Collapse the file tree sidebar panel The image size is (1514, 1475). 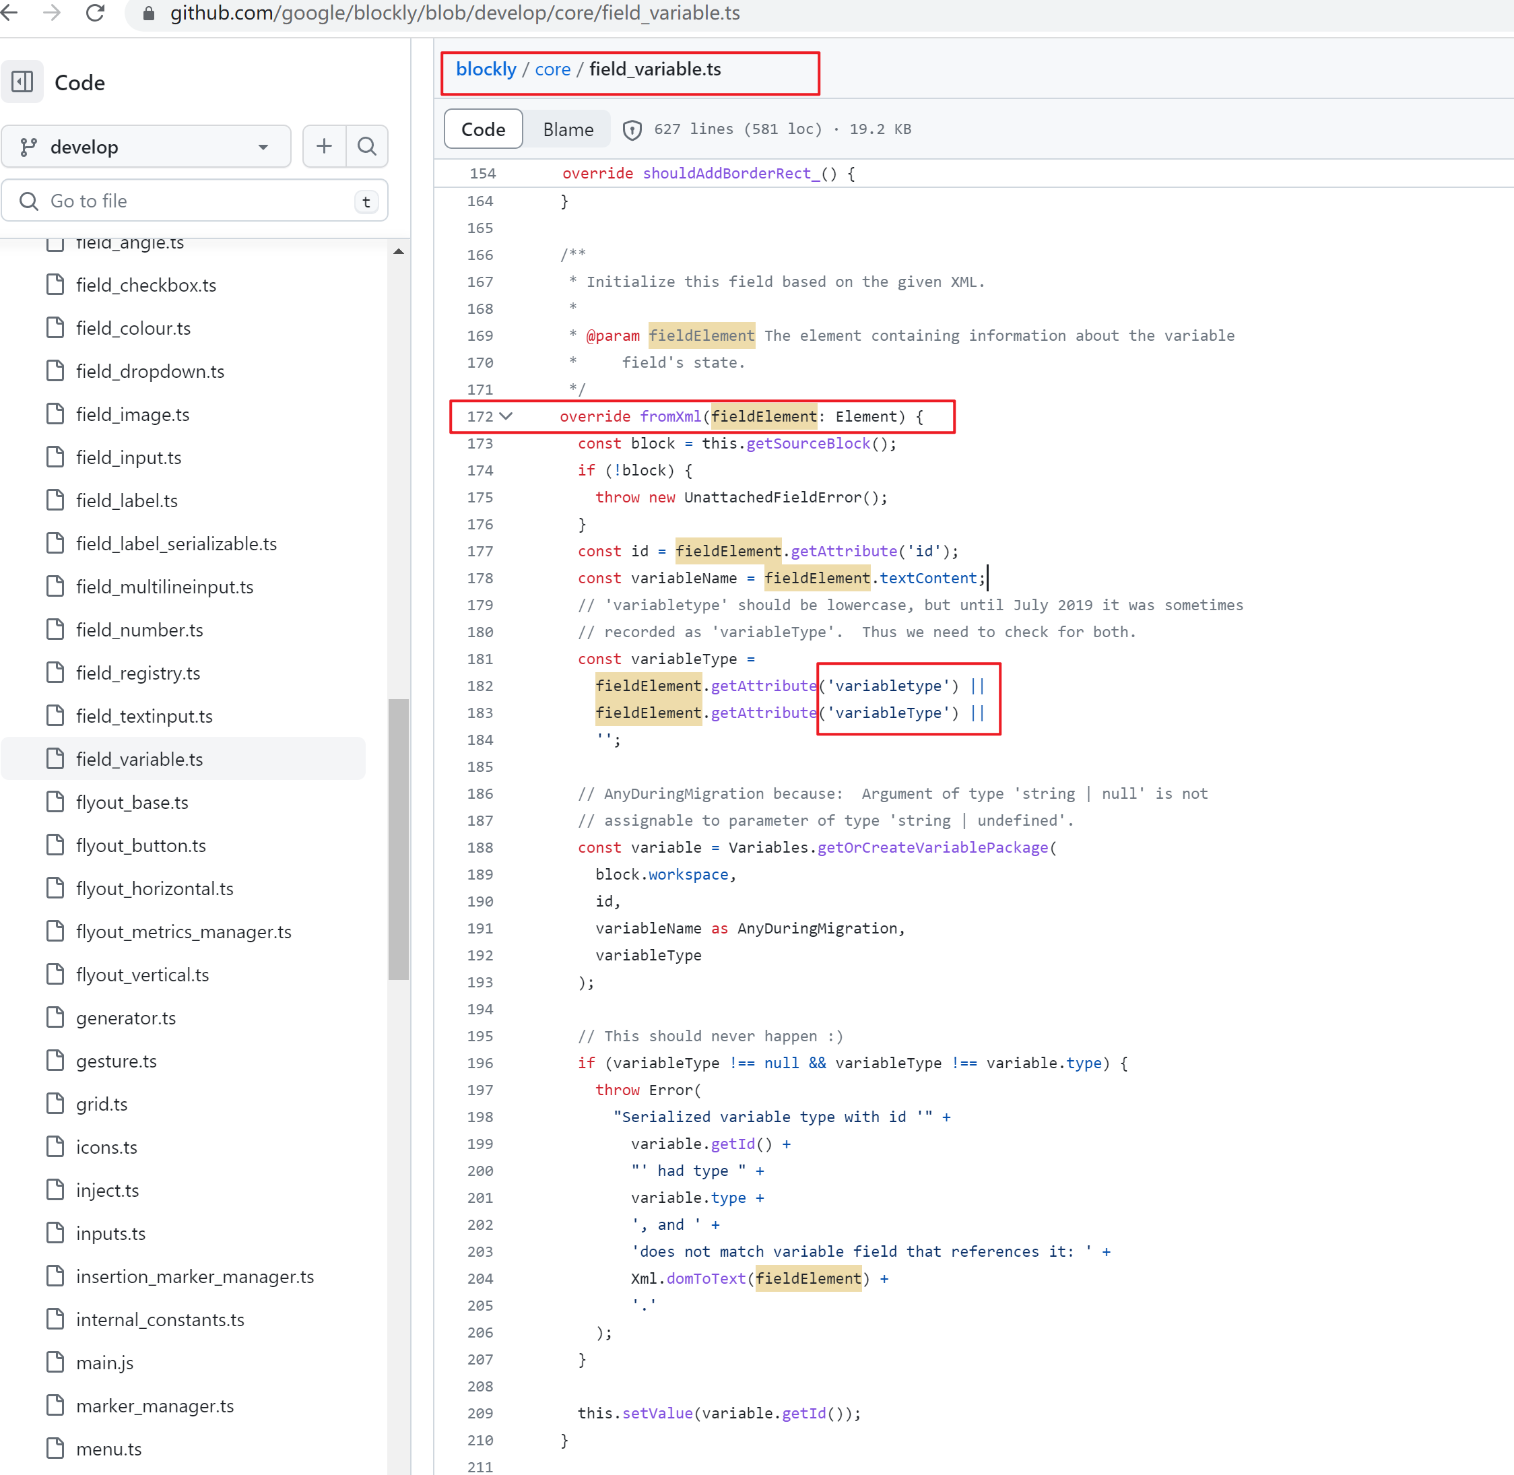point(22,81)
